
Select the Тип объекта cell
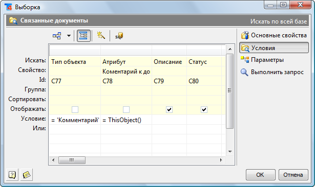(x=75, y=61)
